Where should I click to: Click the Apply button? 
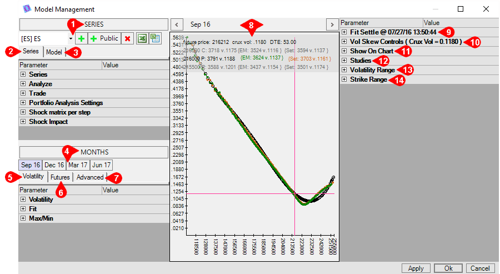point(416,268)
